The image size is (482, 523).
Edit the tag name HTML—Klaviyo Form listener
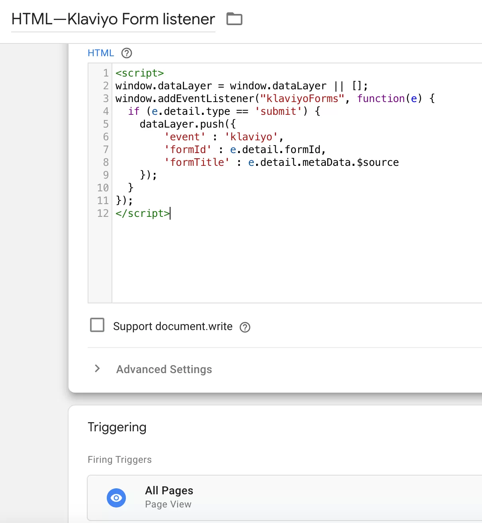(113, 19)
